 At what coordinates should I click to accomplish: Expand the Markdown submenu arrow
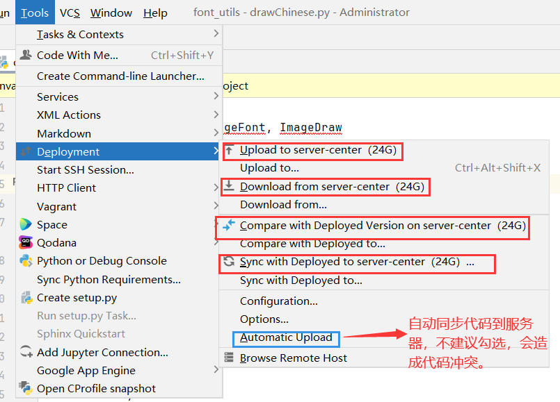coord(216,133)
